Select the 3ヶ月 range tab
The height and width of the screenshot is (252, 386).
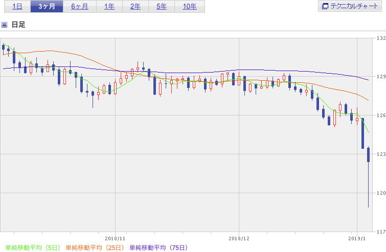[47, 7]
